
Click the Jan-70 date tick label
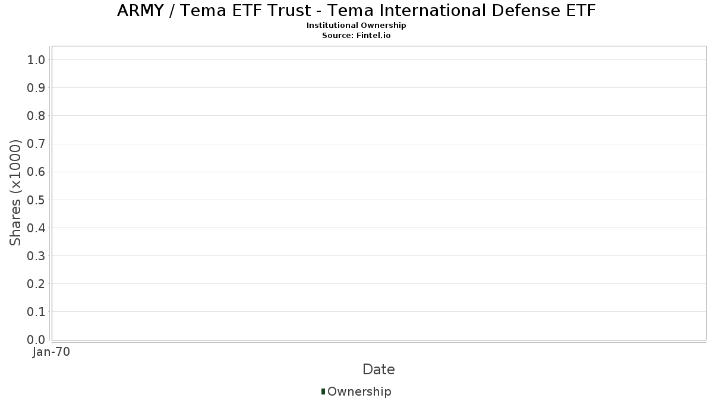tap(52, 352)
